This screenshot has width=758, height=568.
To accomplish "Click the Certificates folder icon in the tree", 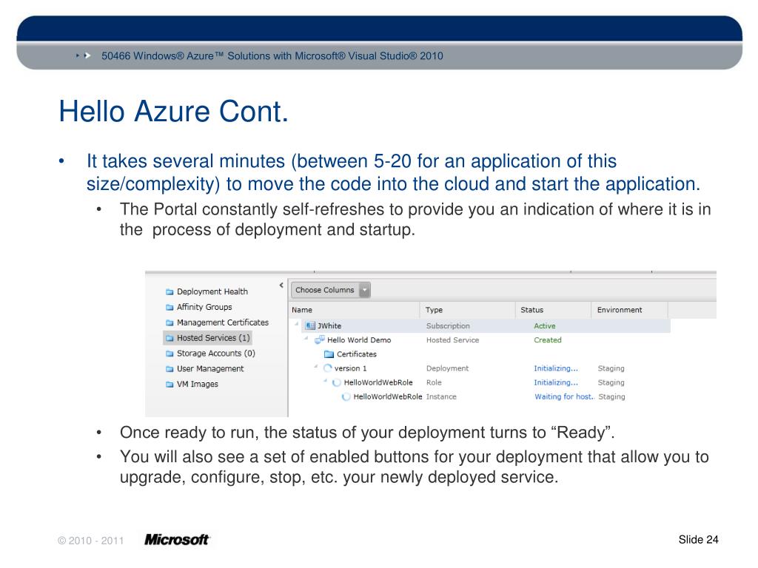I will tap(329, 354).
